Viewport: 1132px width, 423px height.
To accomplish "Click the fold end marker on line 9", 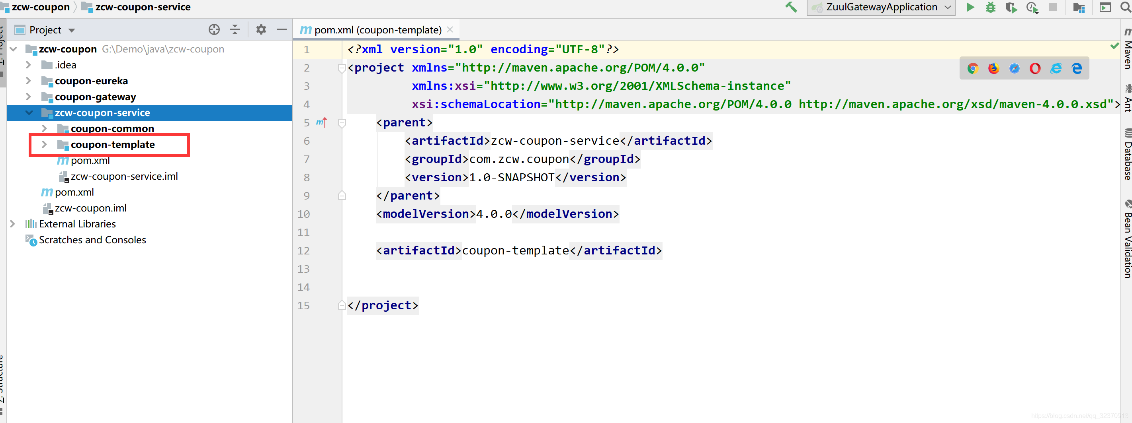I will 342,195.
